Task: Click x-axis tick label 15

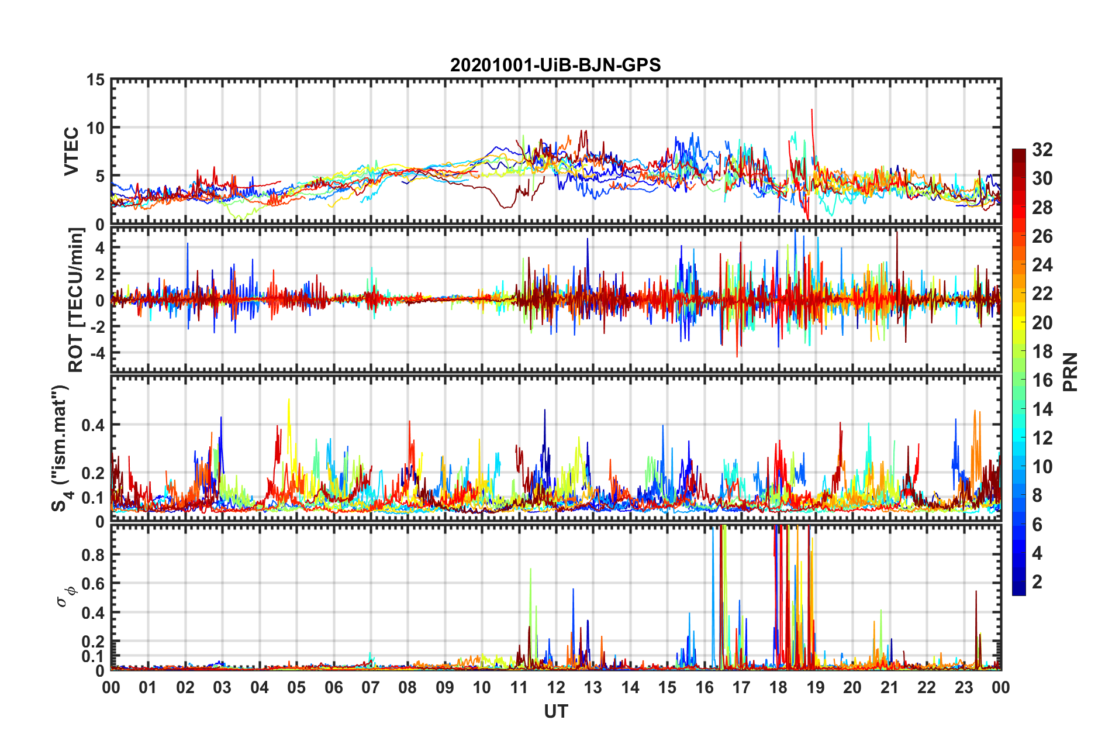Action: click(x=667, y=687)
